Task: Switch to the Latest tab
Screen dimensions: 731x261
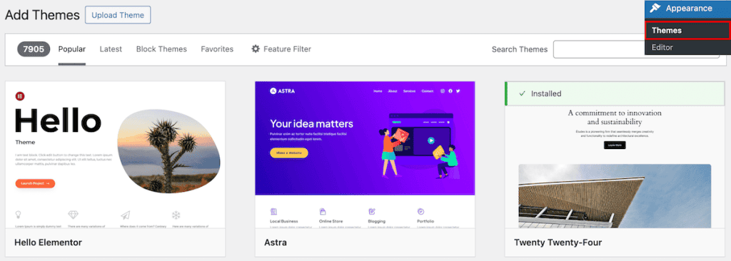Action: coord(111,49)
